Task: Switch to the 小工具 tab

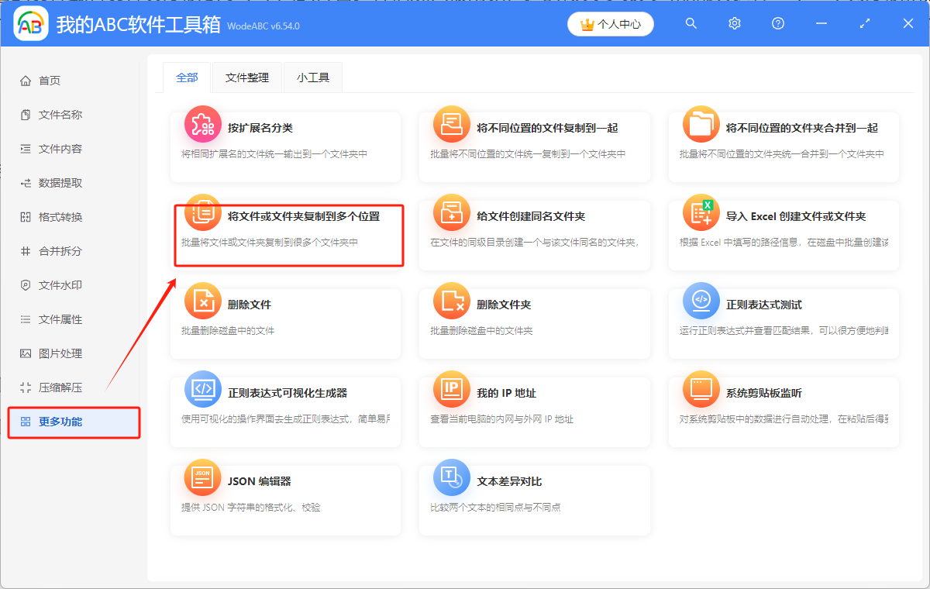Action: tap(312, 77)
